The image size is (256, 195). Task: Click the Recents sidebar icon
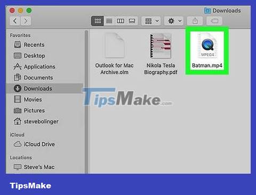pyautogui.click(x=18, y=45)
